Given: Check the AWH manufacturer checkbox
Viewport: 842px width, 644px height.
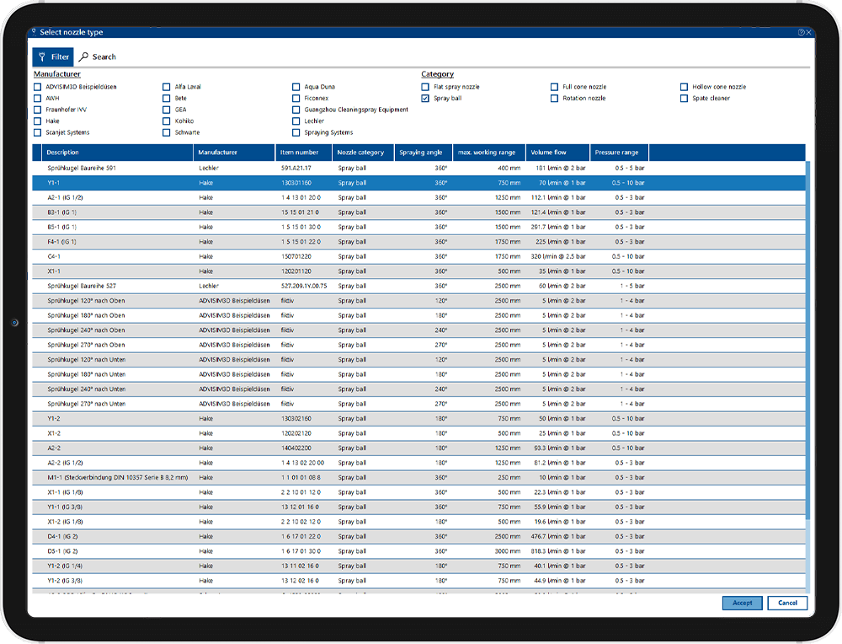Looking at the screenshot, I should (38, 99).
